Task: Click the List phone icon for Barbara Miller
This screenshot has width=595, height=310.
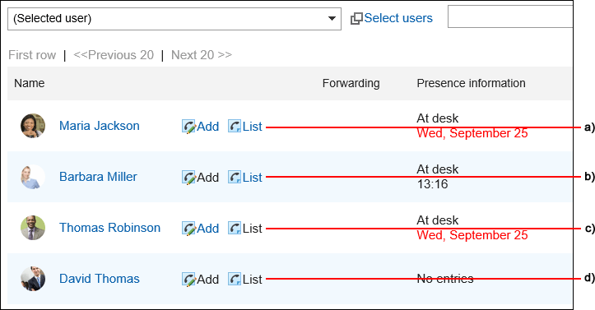Action: (x=235, y=177)
